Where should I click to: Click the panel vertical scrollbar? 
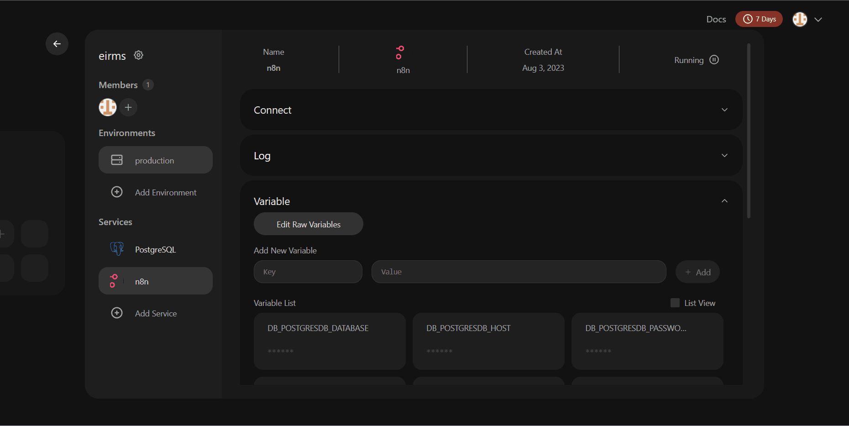[x=749, y=131]
